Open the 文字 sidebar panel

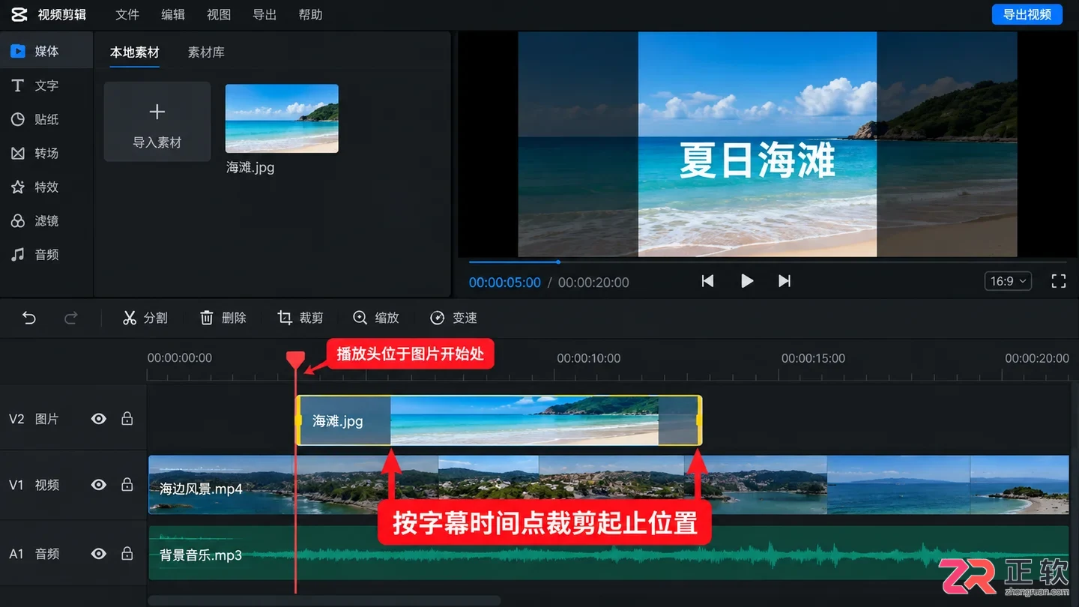click(x=46, y=85)
